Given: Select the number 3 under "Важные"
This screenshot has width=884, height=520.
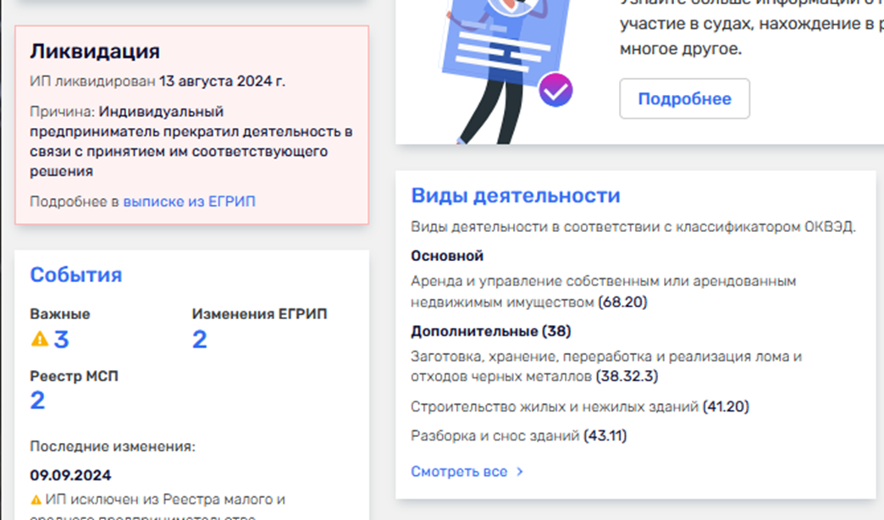Looking at the screenshot, I should (61, 340).
